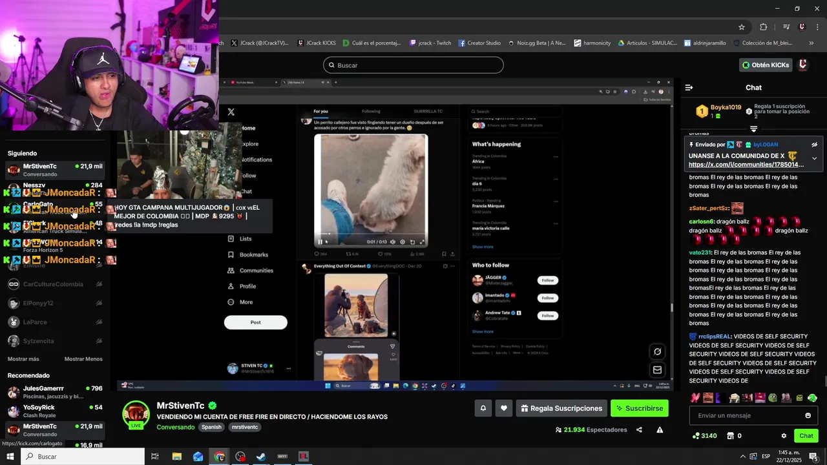Open FL Studio from the taskbar

(x=303, y=457)
